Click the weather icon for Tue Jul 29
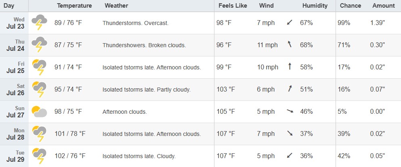The image size is (401, 167). click(x=40, y=156)
